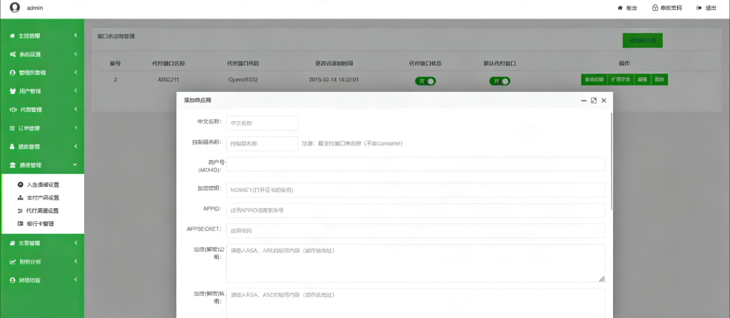Focus the APPSECRET input field

[416, 231]
